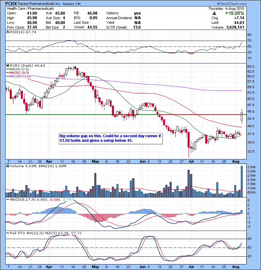
Task: Click the MACD value 0.883
Action: (42, 200)
